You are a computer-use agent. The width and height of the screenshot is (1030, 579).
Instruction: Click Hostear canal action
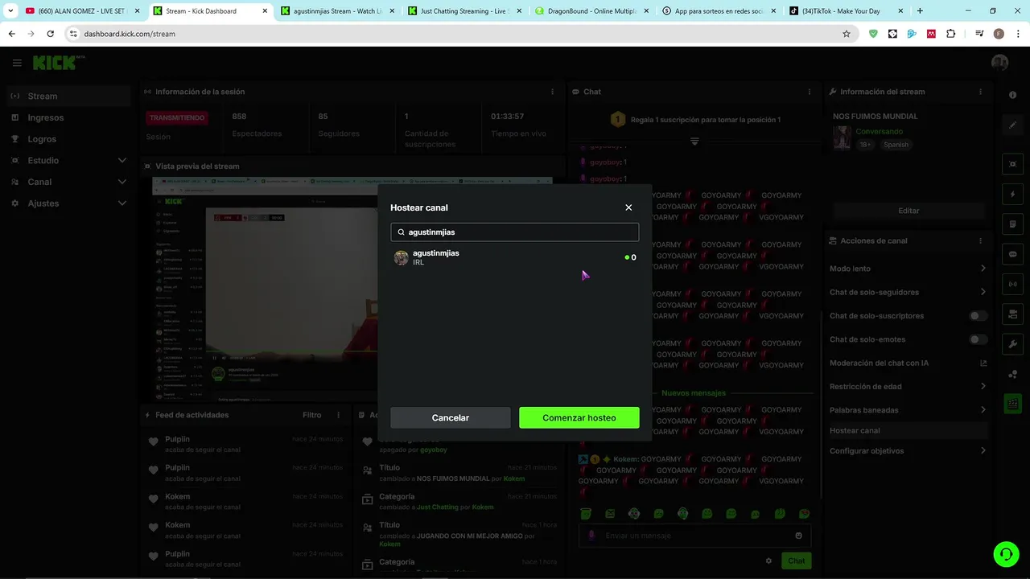tap(908, 430)
